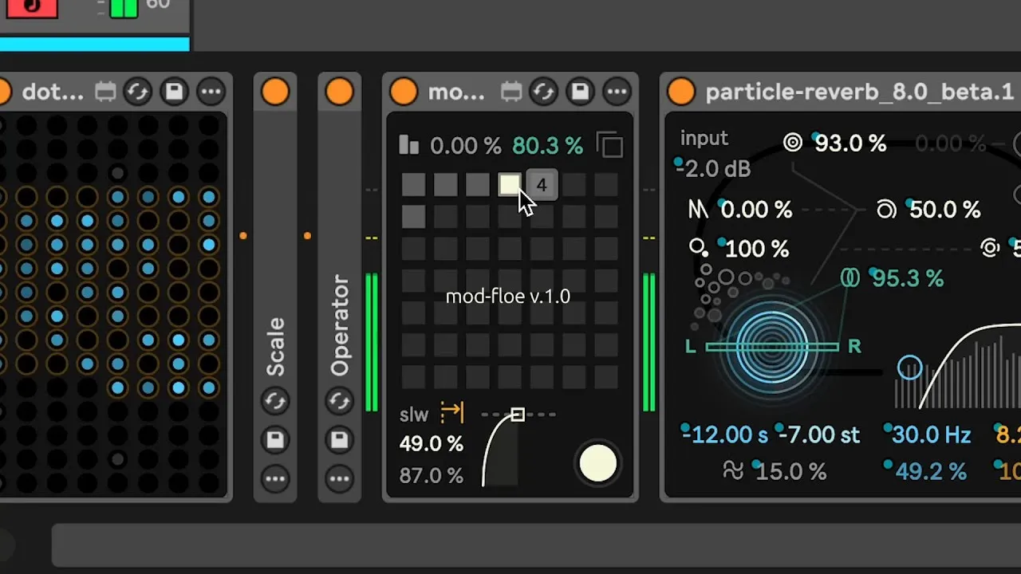Click the orange arrow icon beside slw
This screenshot has width=1021, height=574.
pyautogui.click(x=451, y=412)
